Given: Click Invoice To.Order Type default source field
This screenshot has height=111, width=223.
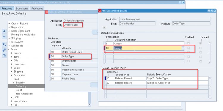Looking at the screenshot, I should 178,83.
